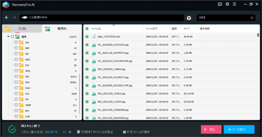
Task: Toggle the 画像 tree checkbox
Action: pos(12,37)
